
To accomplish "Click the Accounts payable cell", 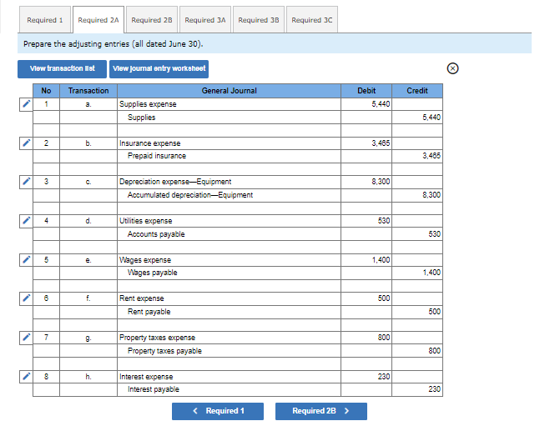I will point(229,234).
